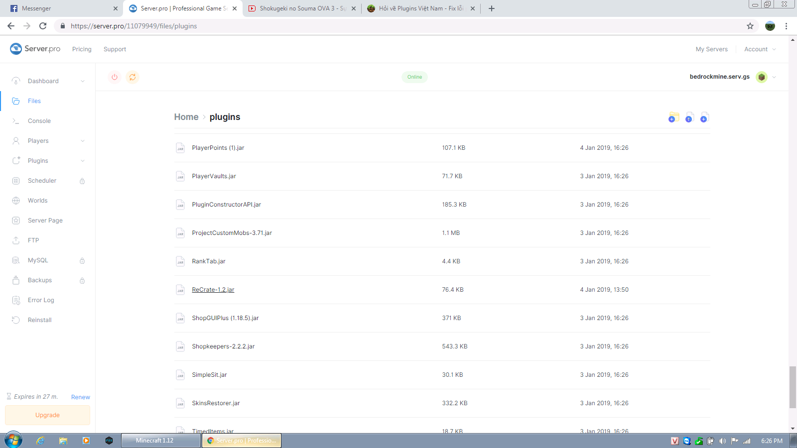Open PluginConstructorAPI.jar

click(227, 205)
